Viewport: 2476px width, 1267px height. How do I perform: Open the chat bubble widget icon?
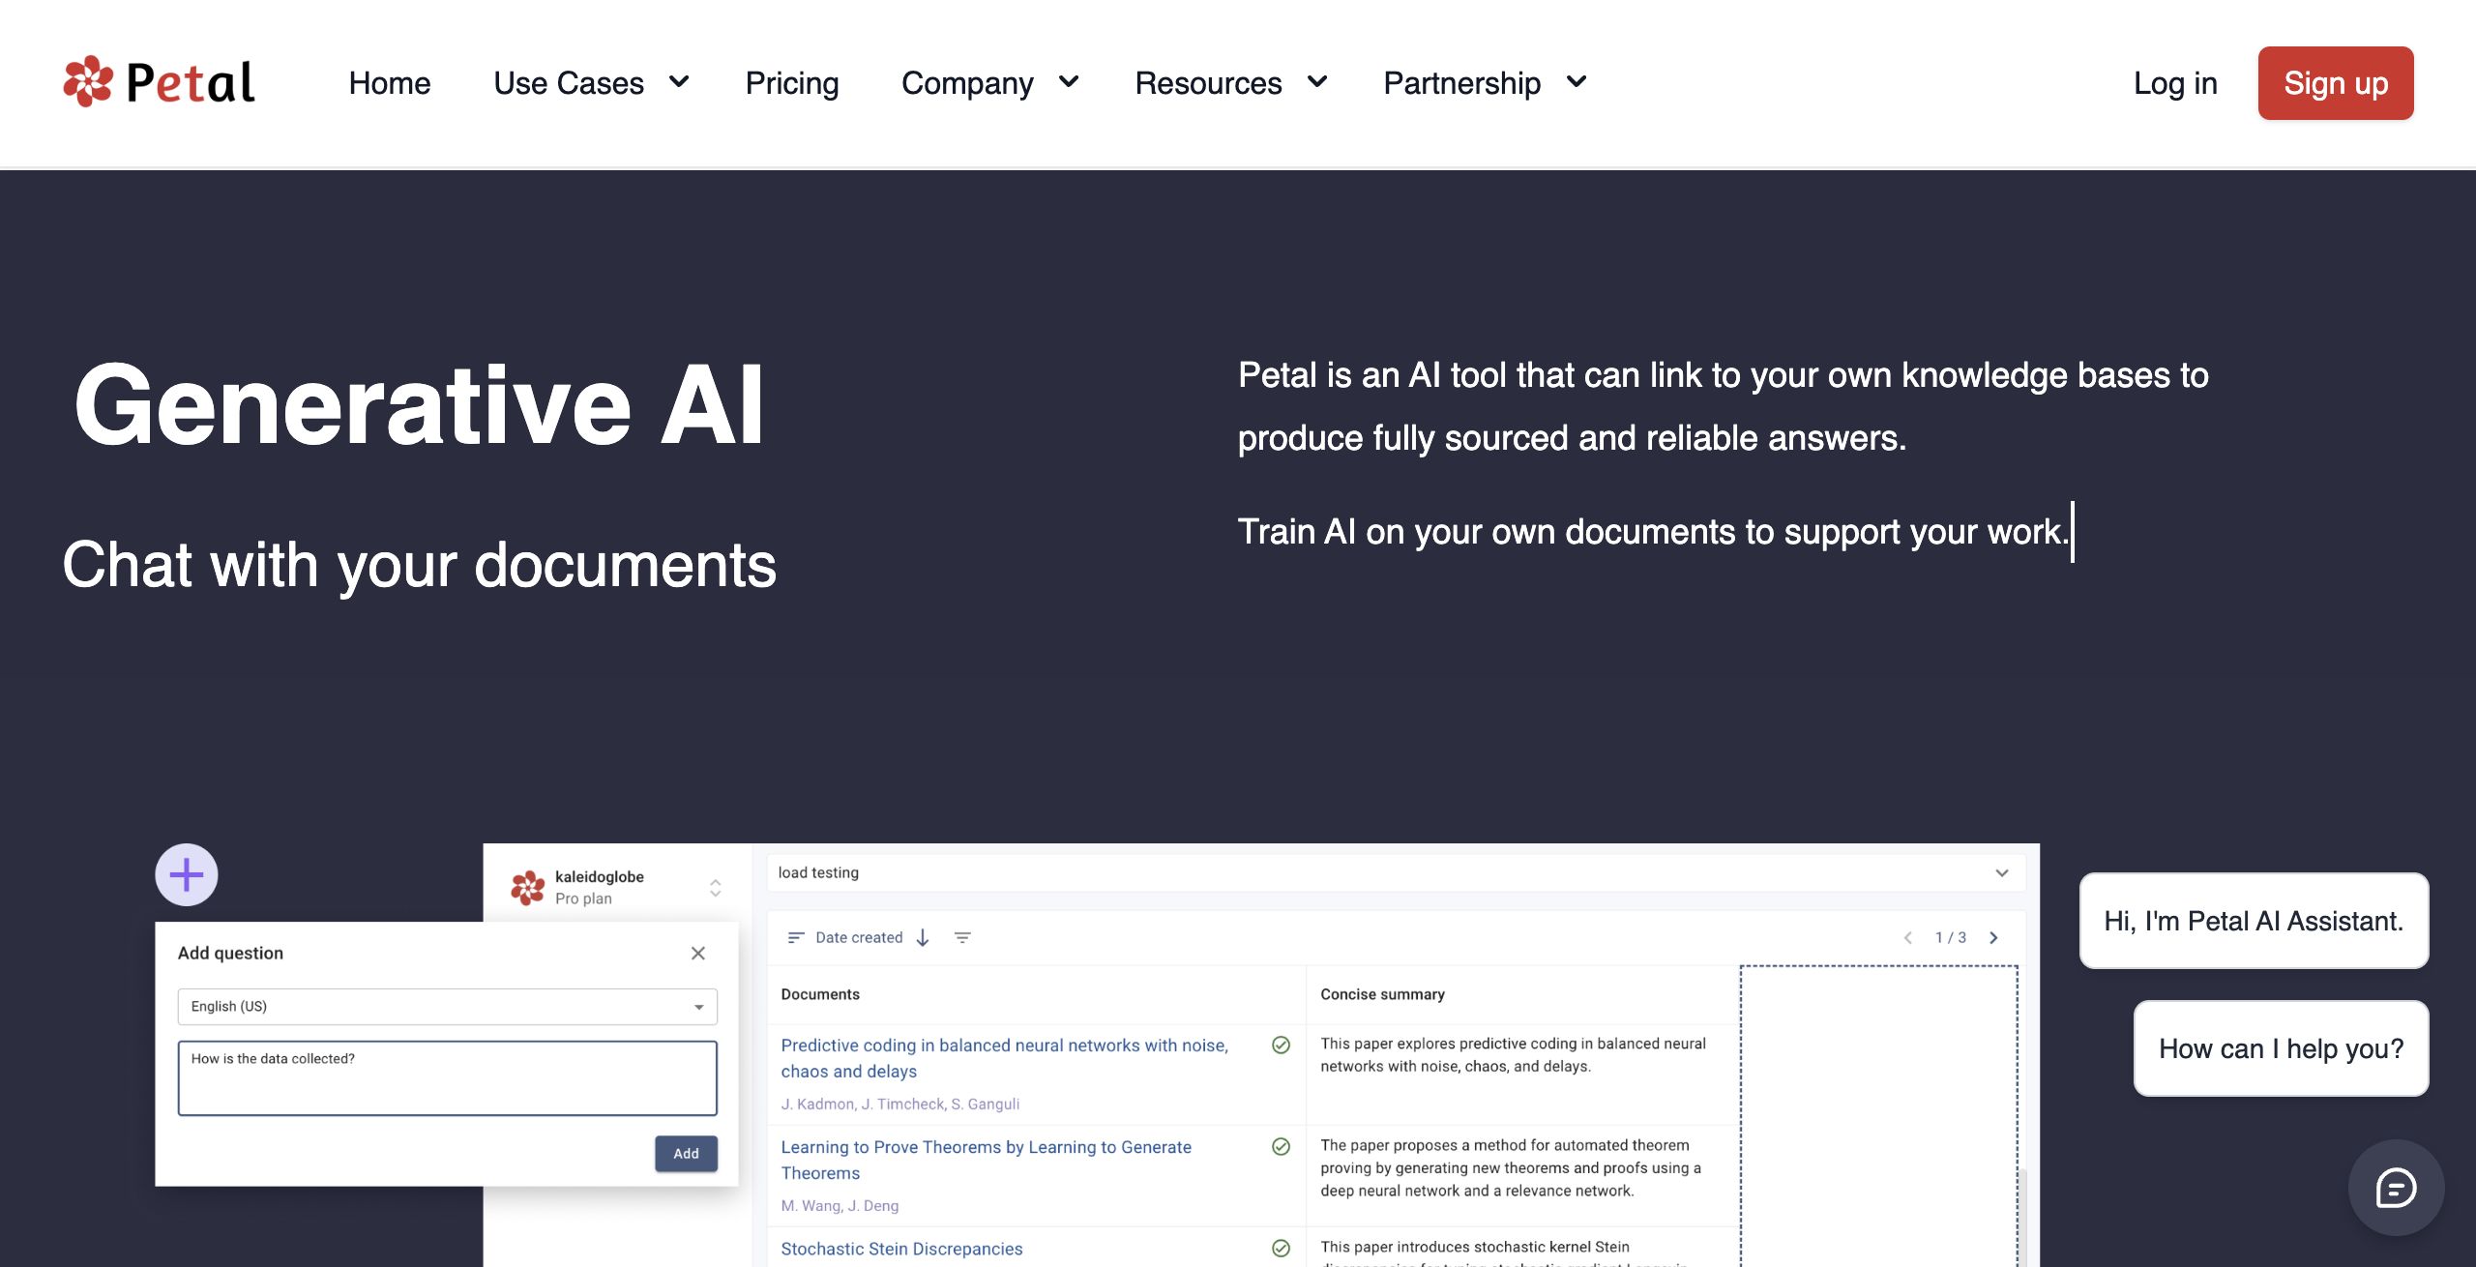pos(2396,1188)
